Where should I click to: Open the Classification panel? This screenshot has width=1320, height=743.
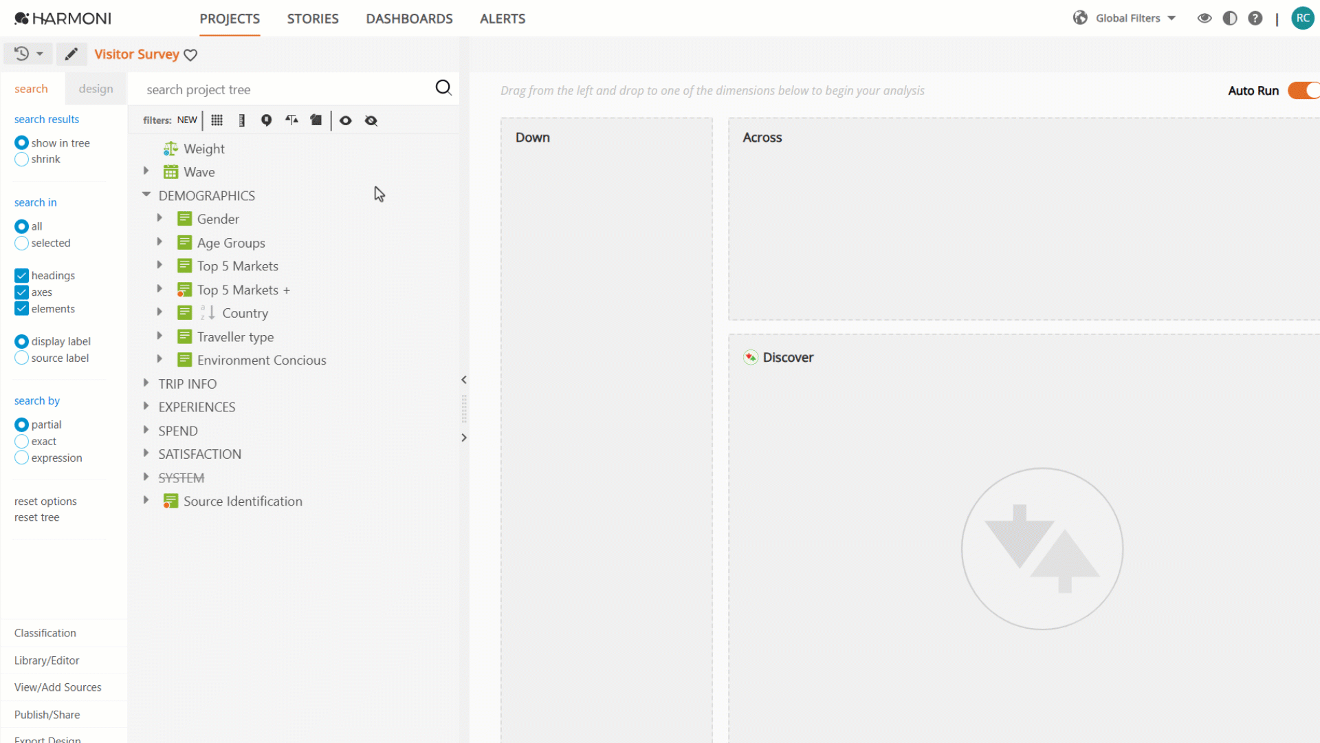coord(45,633)
